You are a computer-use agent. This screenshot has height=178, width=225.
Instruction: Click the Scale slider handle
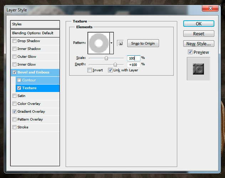pos(106,58)
